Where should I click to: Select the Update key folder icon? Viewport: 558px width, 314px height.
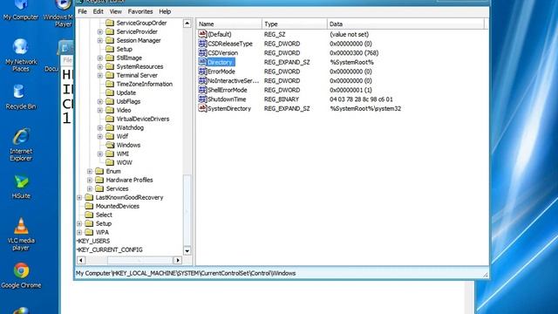(110, 93)
